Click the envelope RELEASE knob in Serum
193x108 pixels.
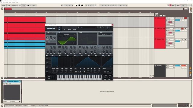coord(71,71)
